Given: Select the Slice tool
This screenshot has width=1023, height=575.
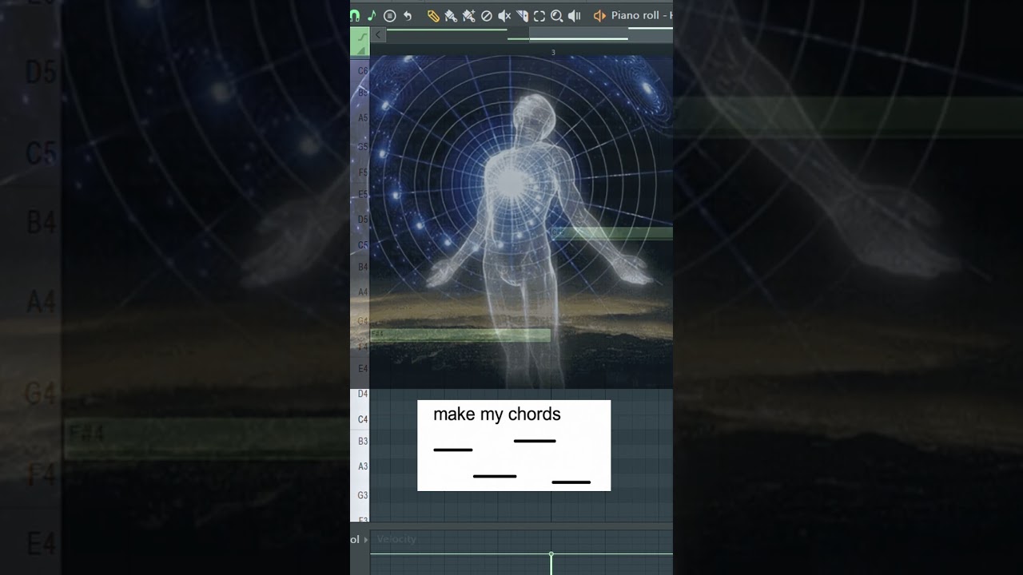Looking at the screenshot, I should (522, 15).
